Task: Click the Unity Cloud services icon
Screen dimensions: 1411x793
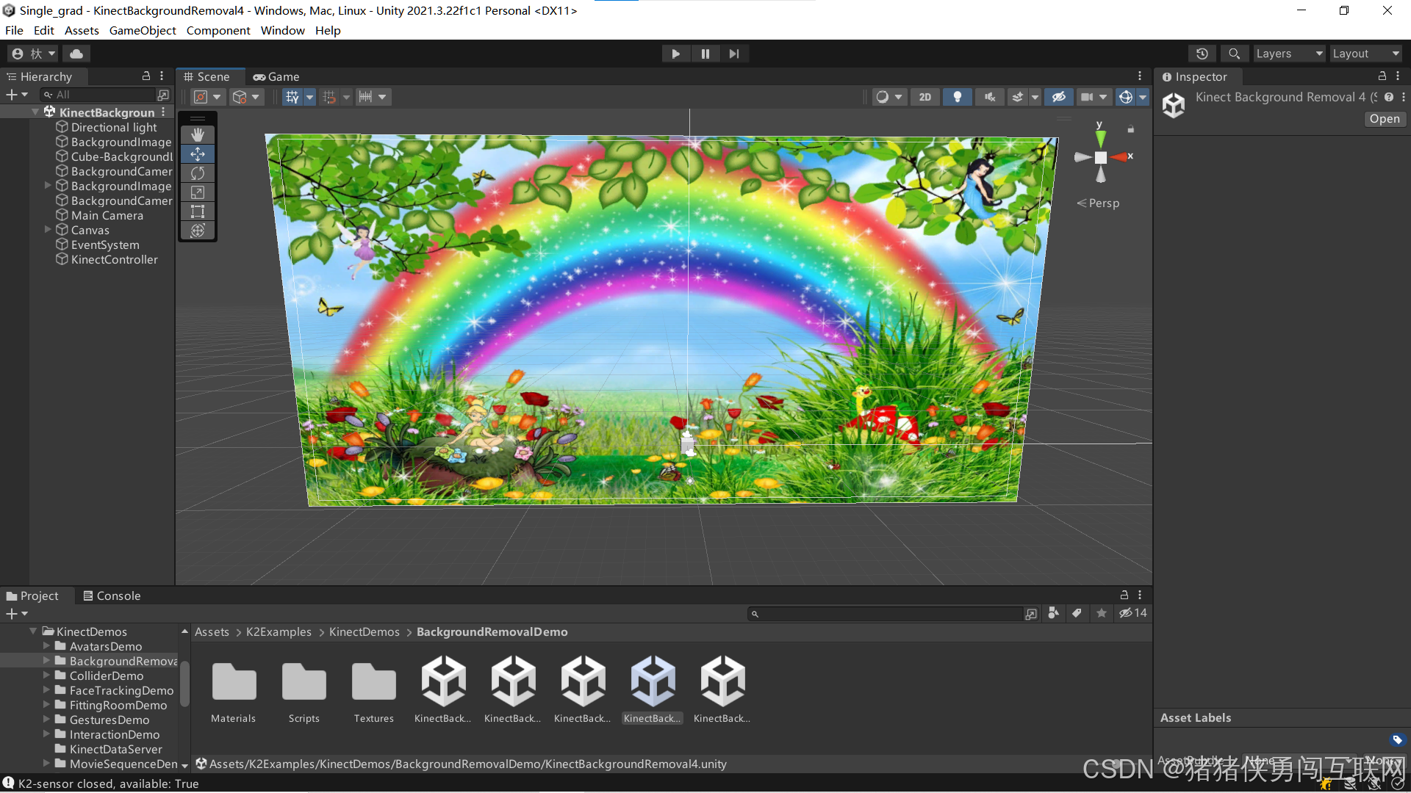Action: tap(76, 53)
